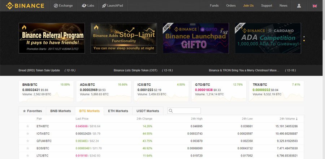This screenshot has height=159, width=325.
Task: Click the Join Us link
Action: pyautogui.click(x=248, y=5)
